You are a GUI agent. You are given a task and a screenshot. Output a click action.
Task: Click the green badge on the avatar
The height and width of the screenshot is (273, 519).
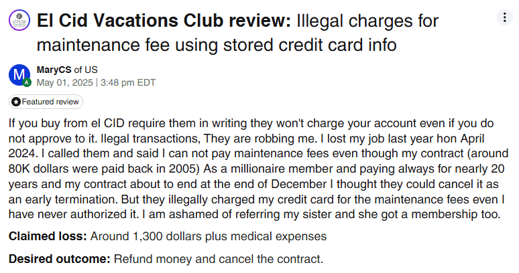(x=27, y=83)
